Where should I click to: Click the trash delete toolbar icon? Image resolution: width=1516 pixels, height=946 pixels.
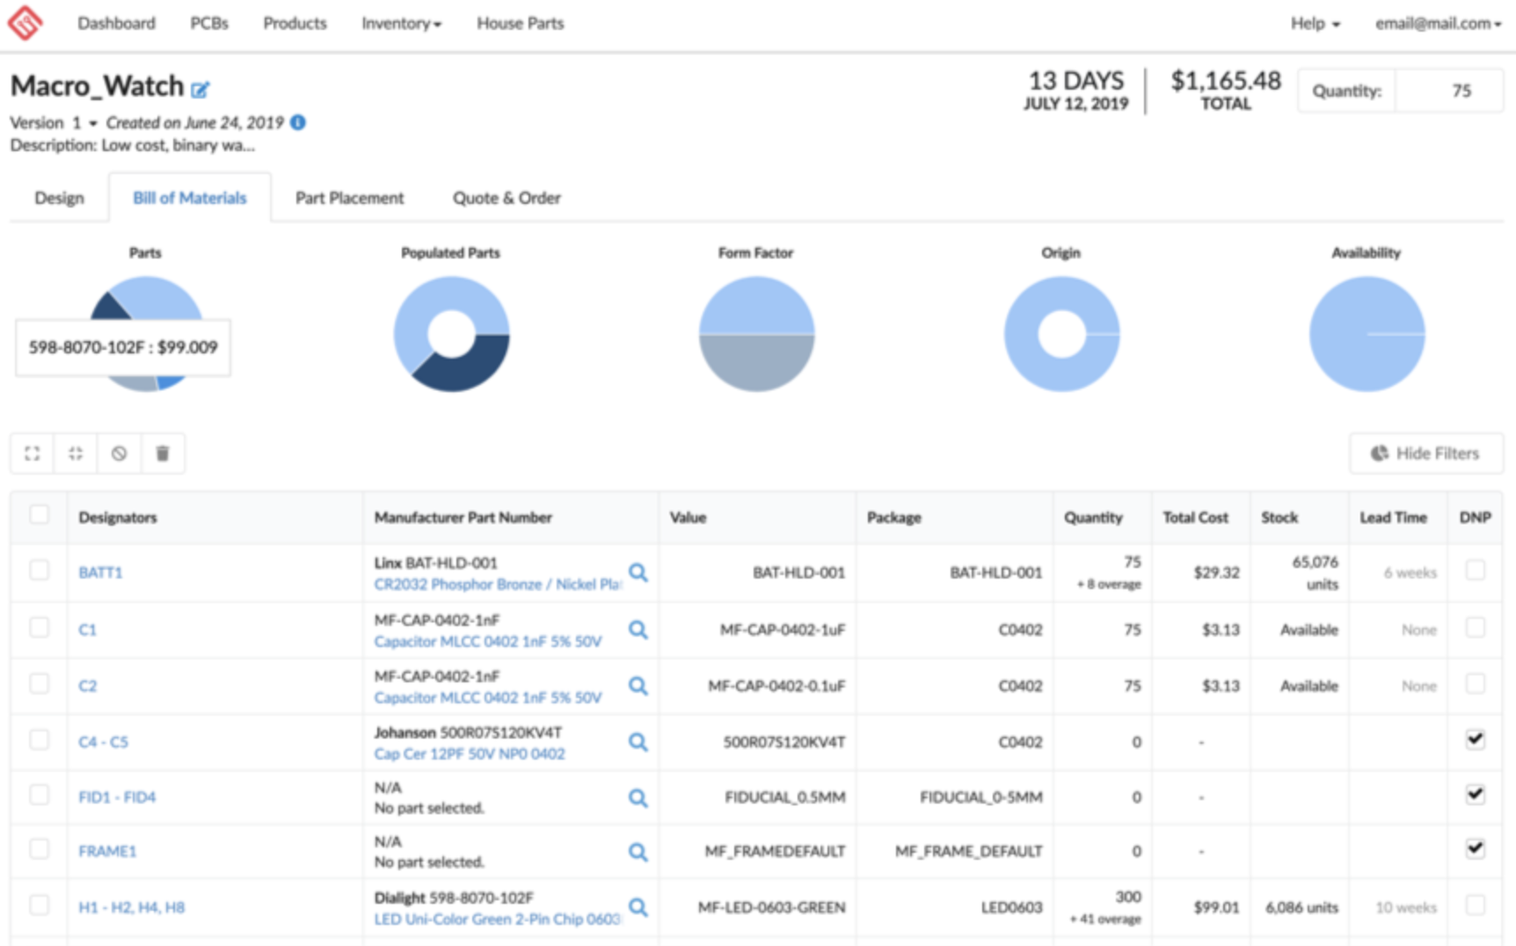pos(163,454)
